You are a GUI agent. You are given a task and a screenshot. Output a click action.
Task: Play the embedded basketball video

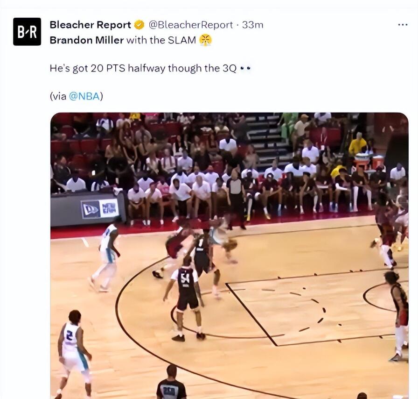[229, 256]
